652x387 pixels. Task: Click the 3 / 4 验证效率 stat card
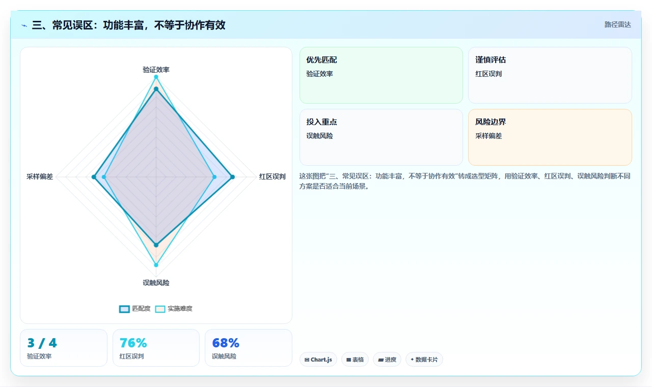(64, 348)
